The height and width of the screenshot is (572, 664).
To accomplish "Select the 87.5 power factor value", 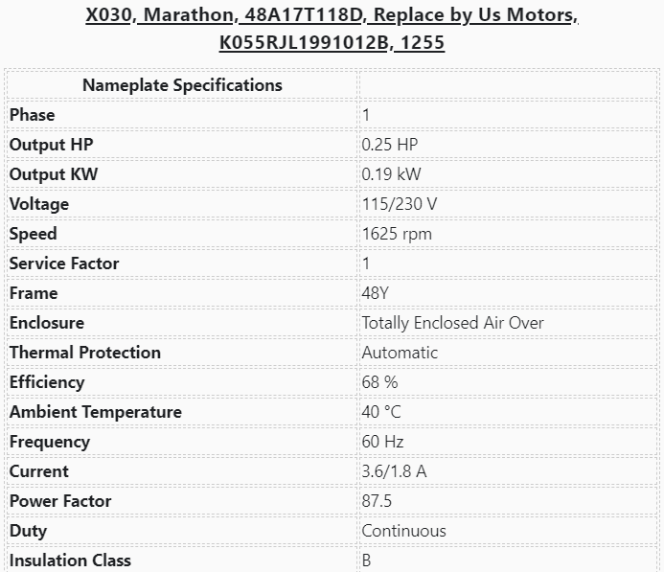I will pos(377,501).
